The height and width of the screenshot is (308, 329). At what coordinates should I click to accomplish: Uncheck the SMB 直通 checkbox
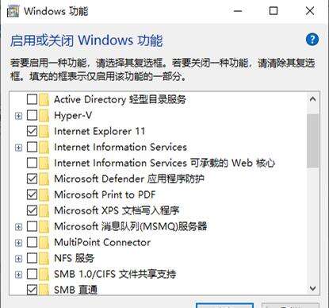pos(32,290)
